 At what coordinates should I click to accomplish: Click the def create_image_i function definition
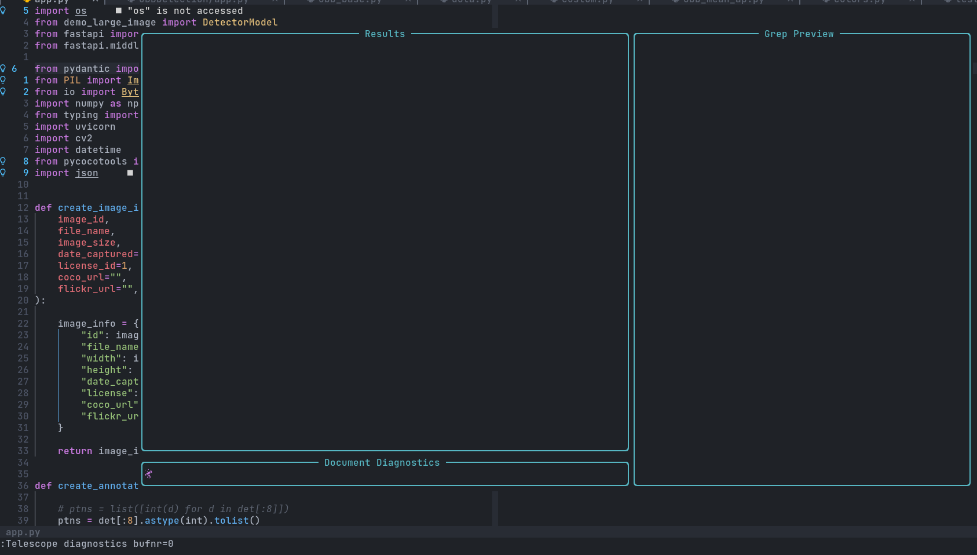[87, 207]
